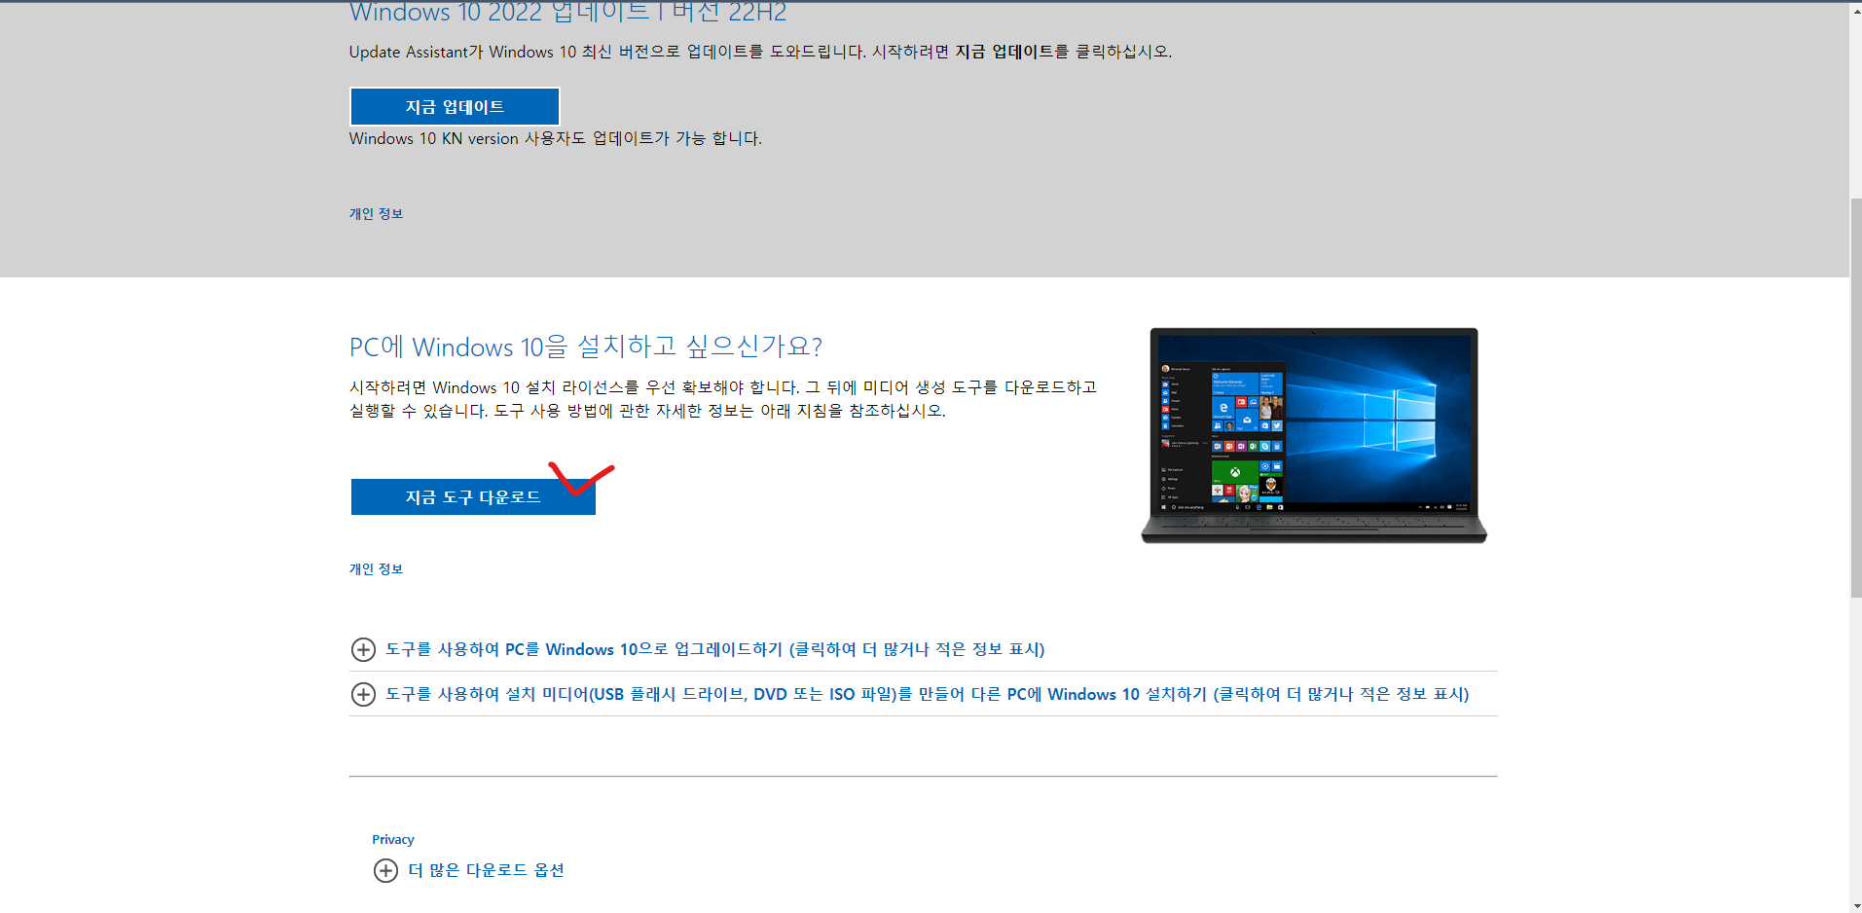Click the Windows 10 laptop image
This screenshot has width=1862, height=913.
click(x=1314, y=435)
